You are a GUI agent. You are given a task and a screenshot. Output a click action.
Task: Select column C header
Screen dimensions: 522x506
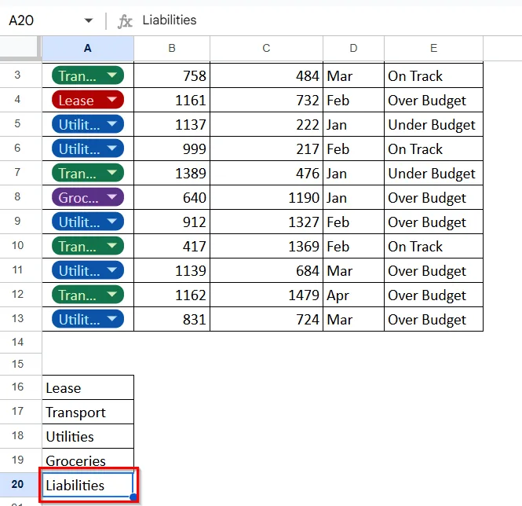point(266,49)
